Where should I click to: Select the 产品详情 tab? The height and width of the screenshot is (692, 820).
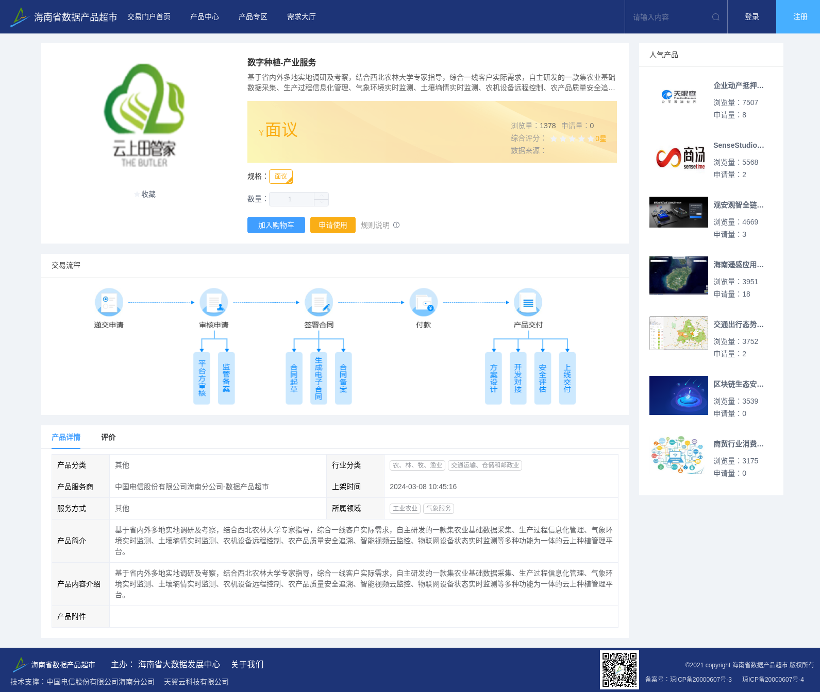66,437
